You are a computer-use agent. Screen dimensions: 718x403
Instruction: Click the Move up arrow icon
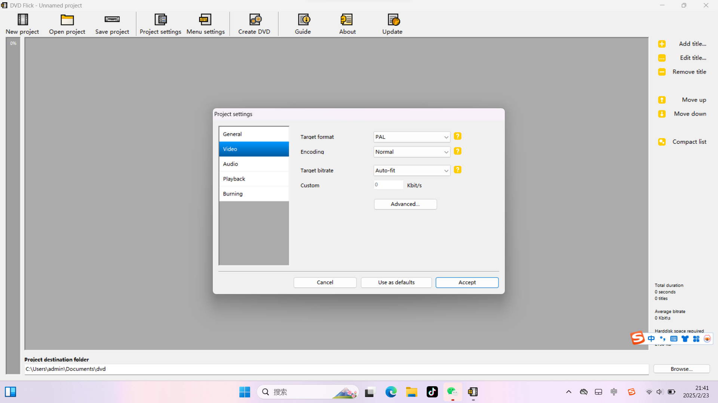click(x=662, y=100)
